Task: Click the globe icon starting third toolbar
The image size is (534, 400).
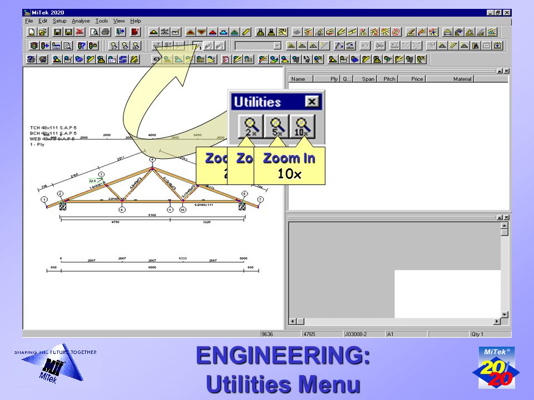Action: click(x=31, y=59)
